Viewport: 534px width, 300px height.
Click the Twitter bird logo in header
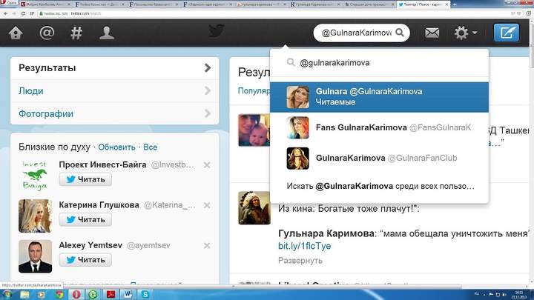click(216, 31)
